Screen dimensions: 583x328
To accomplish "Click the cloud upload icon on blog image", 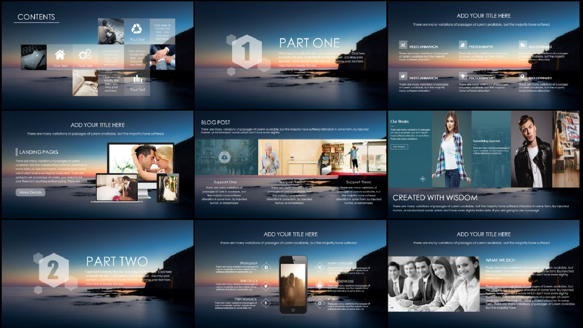I will [225, 157].
